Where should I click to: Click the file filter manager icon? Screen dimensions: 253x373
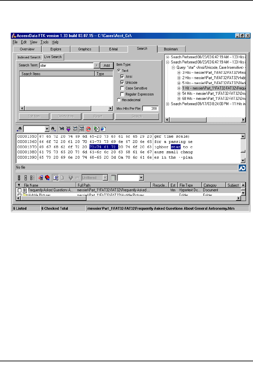[x=71, y=178]
